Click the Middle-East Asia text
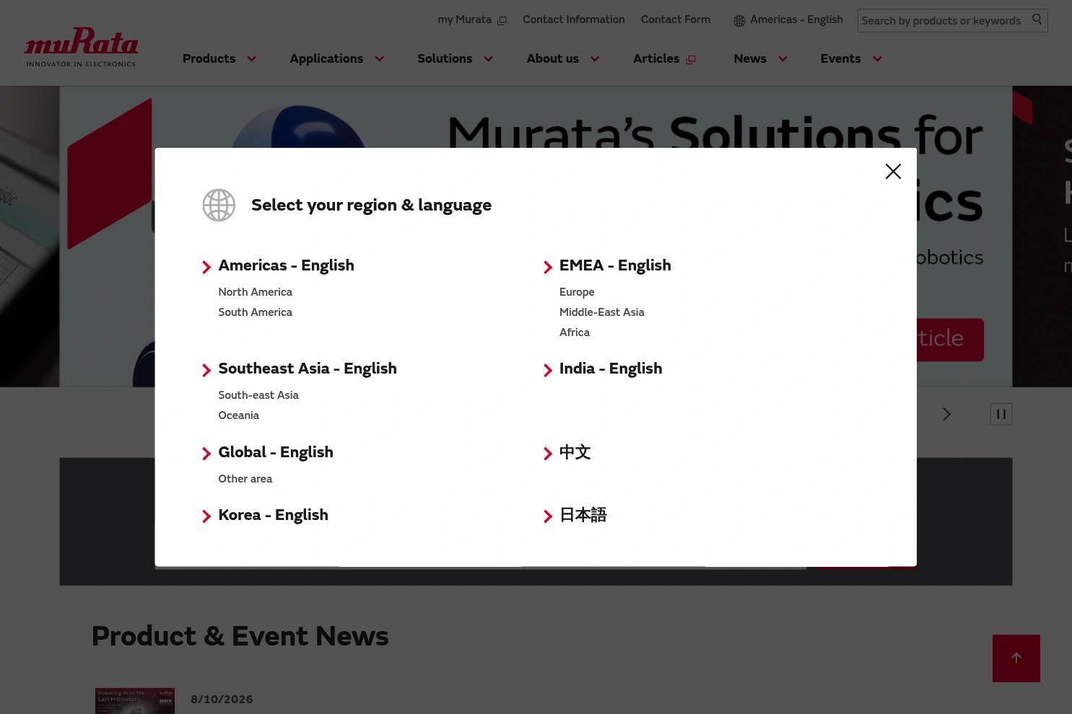The image size is (1072, 714). 602,312
